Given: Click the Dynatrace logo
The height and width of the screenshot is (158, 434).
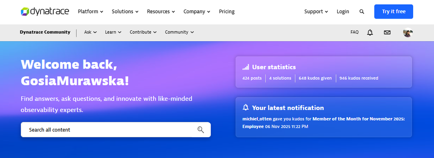Looking at the screenshot, I should click(x=45, y=12).
